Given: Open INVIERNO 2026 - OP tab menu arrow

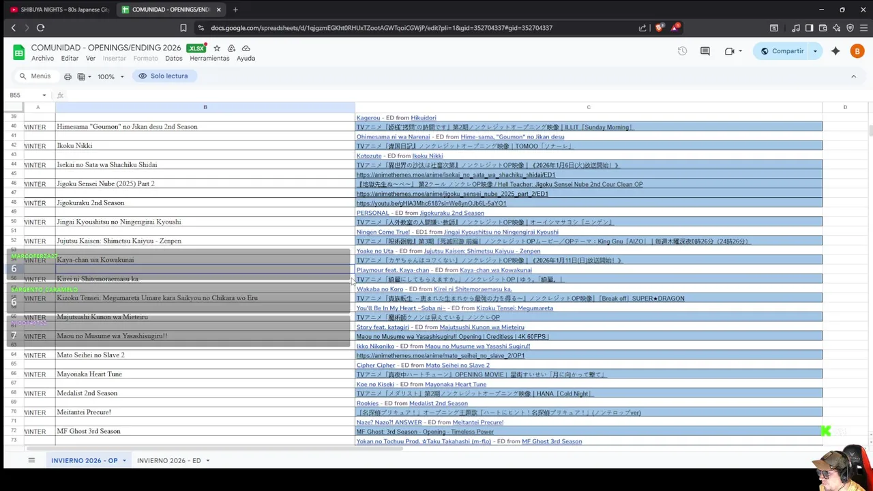Looking at the screenshot, I should pyautogui.click(x=124, y=461).
